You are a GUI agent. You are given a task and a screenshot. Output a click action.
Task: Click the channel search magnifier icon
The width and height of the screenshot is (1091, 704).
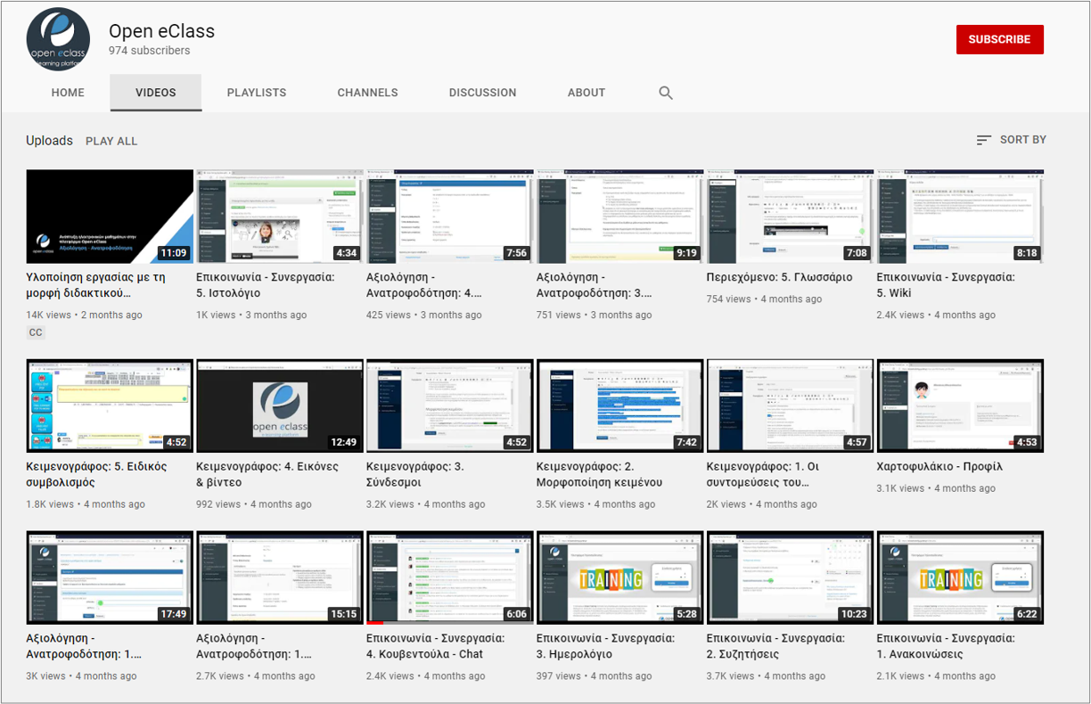click(666, 93)
